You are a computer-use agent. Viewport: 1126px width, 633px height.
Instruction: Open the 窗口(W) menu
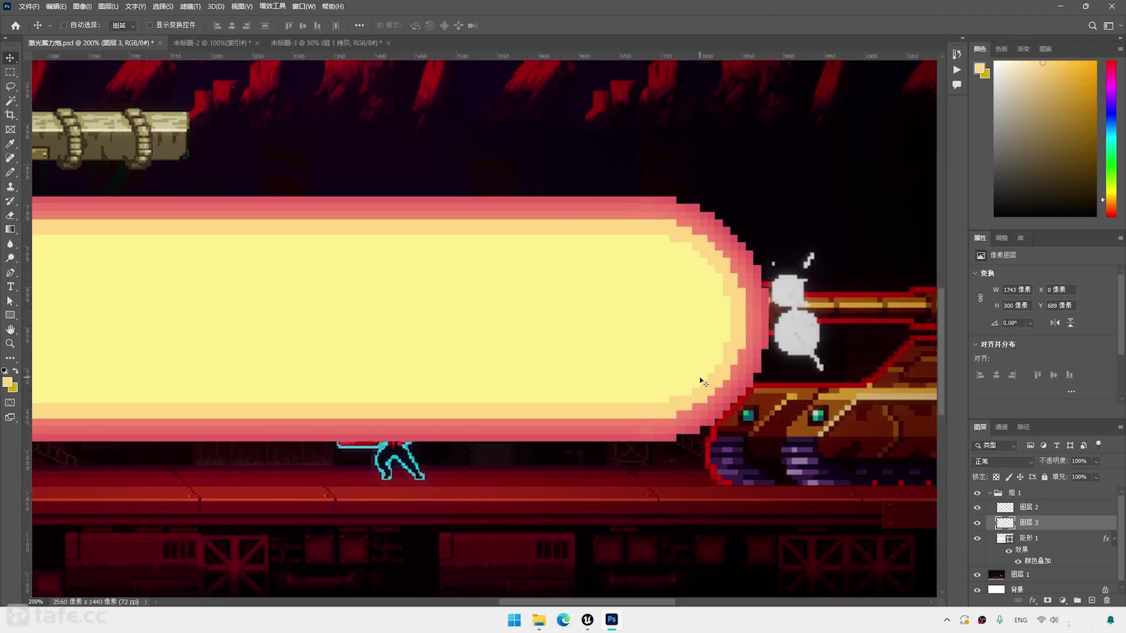coord(304,6)
